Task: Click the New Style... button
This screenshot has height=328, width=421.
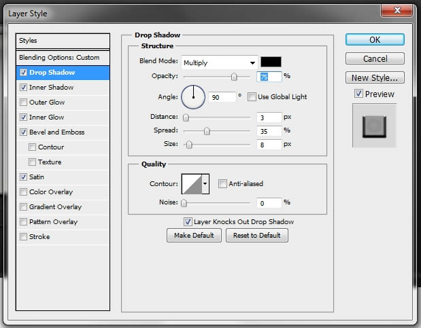Action: 375,77
